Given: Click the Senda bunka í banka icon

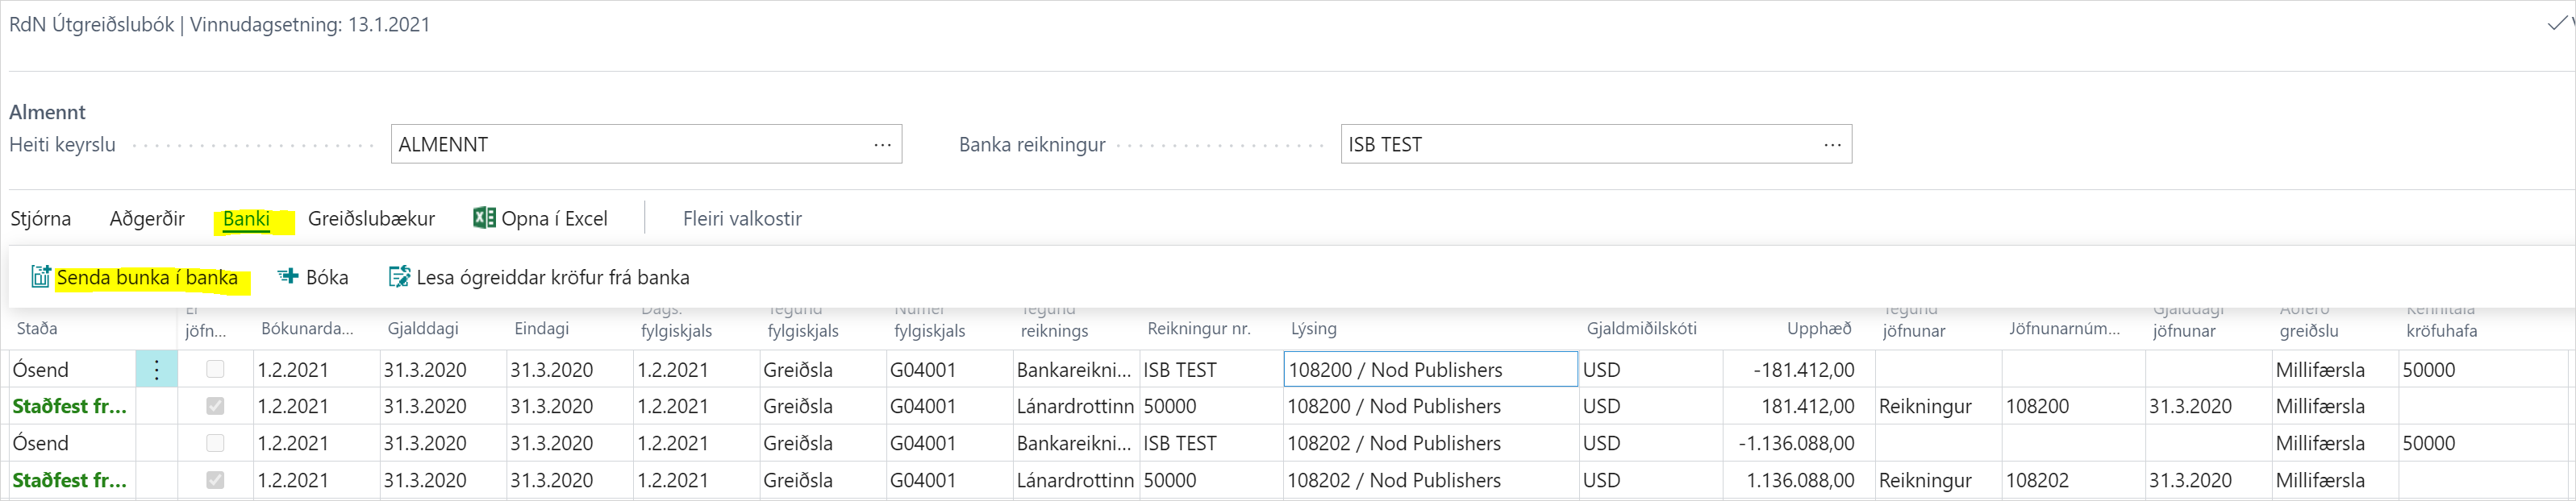Looking at the screenshot, I should tap(40, 276).
